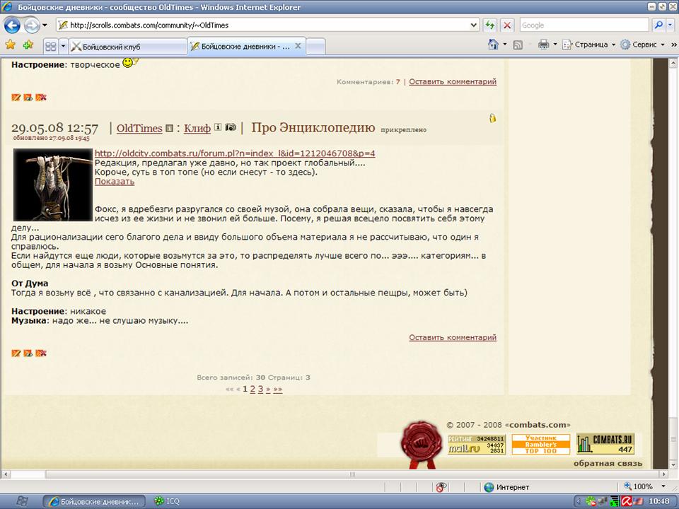
Task: Click the обратная связь feedback link
Action: [x=608, y=463]
